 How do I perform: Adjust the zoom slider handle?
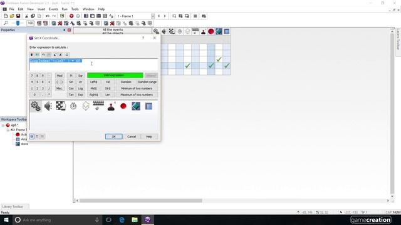[x=18, y=23]
